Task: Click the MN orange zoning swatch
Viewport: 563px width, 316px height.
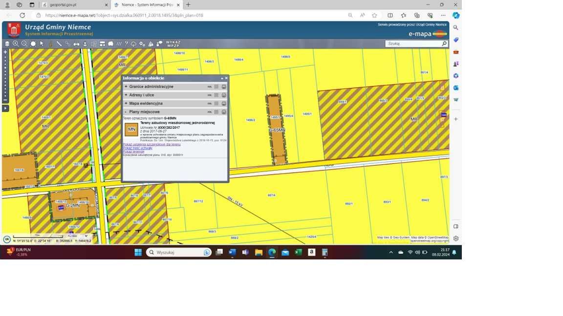Action: pos(131,129)
